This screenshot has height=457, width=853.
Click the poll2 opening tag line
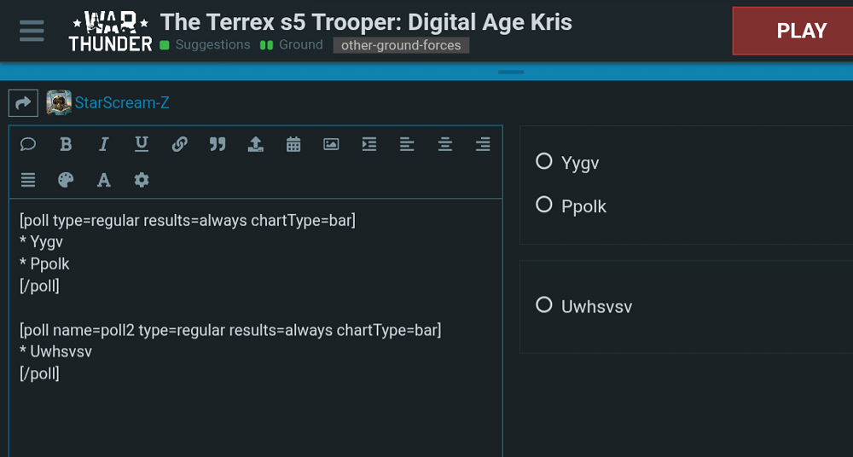230,330
